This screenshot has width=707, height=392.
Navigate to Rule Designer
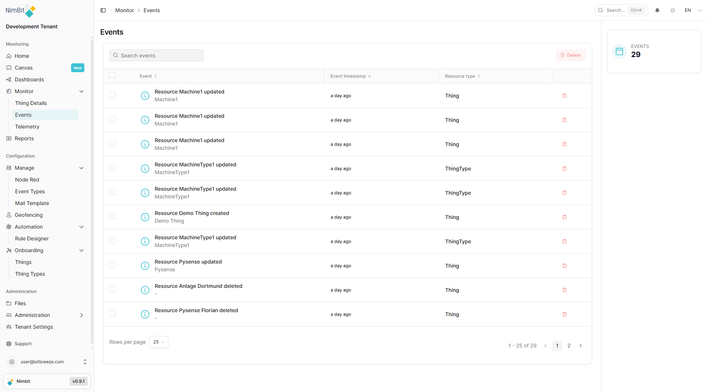(32, 239)
